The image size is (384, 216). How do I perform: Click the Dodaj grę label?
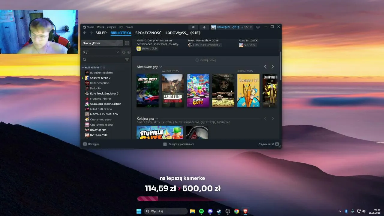(93, 144)
